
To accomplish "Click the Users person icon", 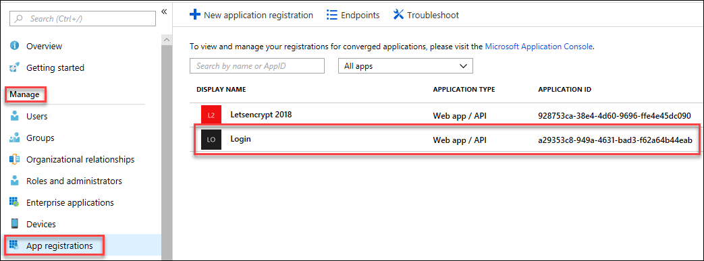I will 15,116.
